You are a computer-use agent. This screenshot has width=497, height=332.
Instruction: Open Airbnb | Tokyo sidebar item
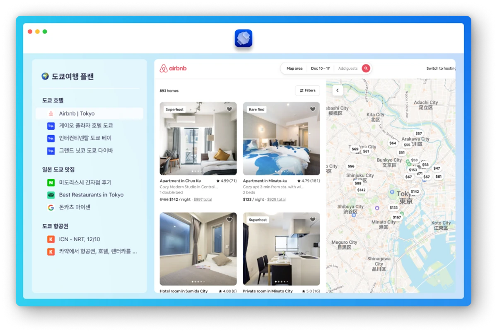(89, 114)
